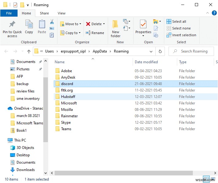Open the New item dropdown icon
Image resolution: width=218 pixels, height=183 pixels.
pos(127,21)
